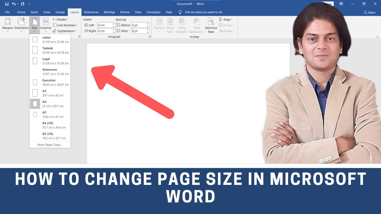Open the Hyphenation dropdown
Viewport: 381px width, 214px height.
(x=65, y=31)
